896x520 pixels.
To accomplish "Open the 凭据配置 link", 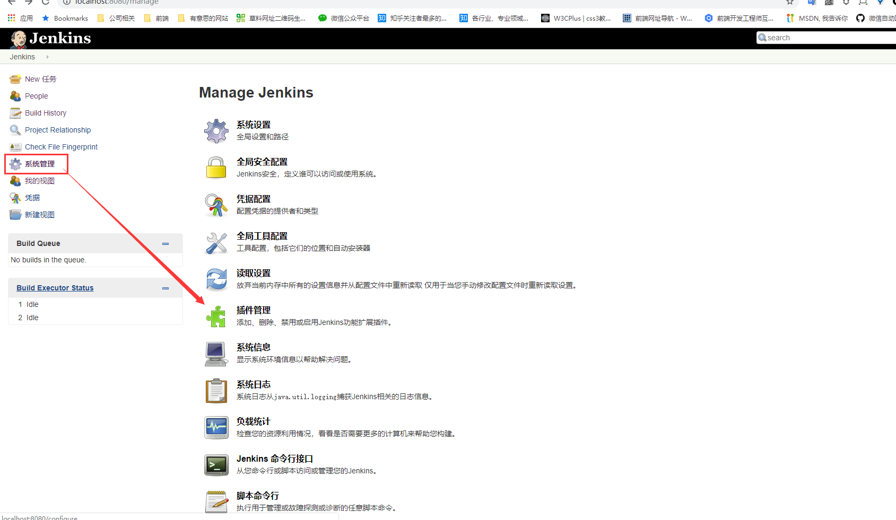I will tap(254, 199).
